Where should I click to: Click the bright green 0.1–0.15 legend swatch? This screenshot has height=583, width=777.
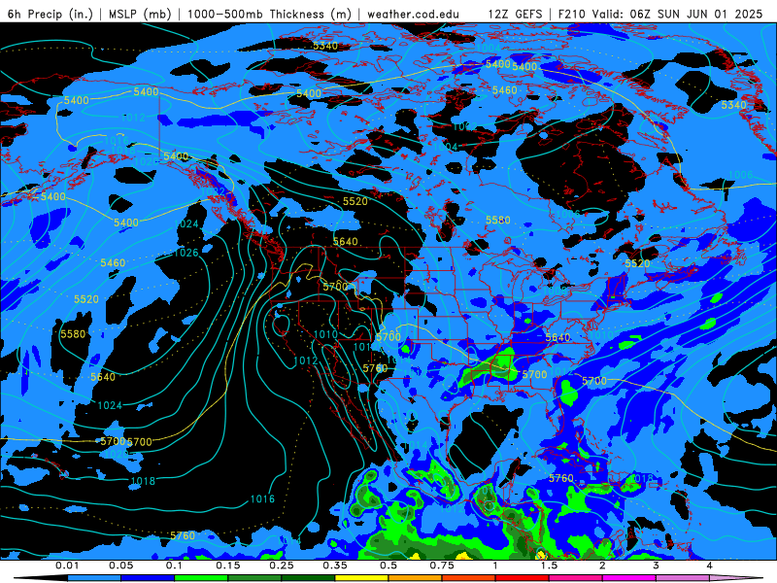(x=201, y=578)
